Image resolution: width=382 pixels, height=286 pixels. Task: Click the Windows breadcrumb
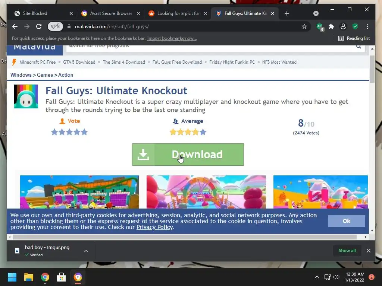21,75
